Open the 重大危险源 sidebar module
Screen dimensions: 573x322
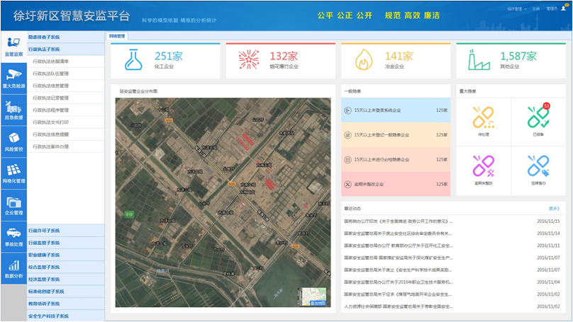(x=13, y=77)
